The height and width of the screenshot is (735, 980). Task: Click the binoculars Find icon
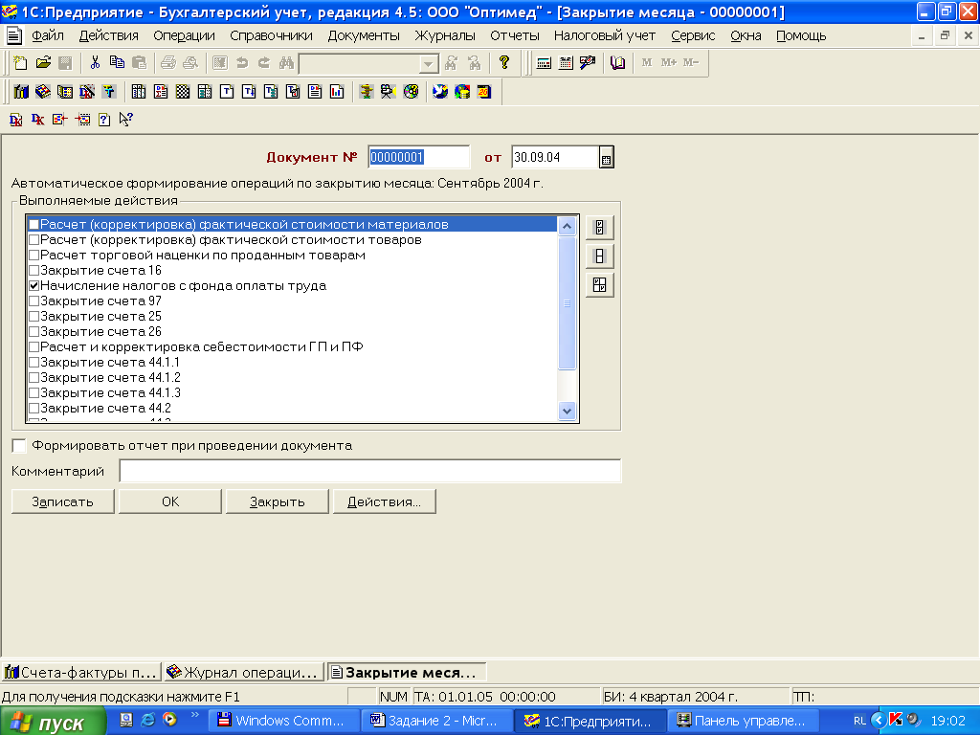tap(286, 62)
